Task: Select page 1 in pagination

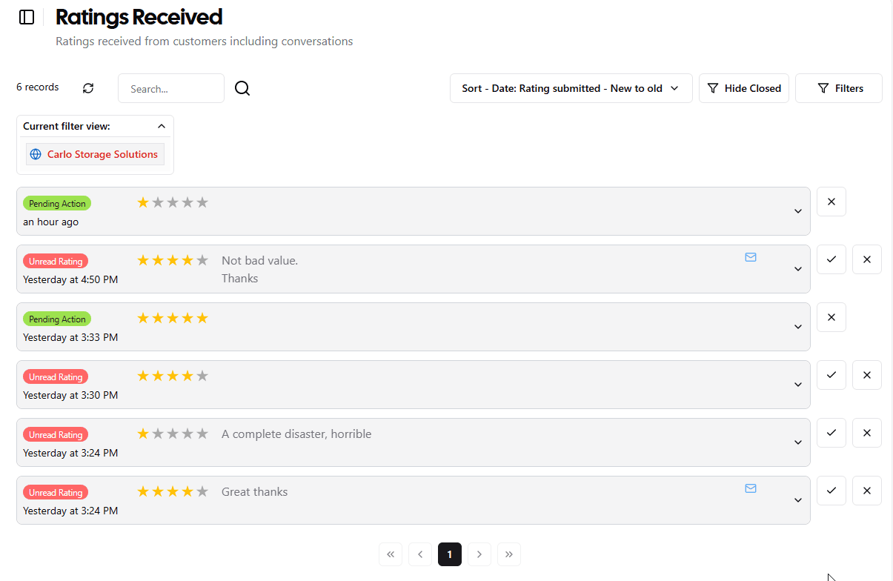Action: pos(450,554)
